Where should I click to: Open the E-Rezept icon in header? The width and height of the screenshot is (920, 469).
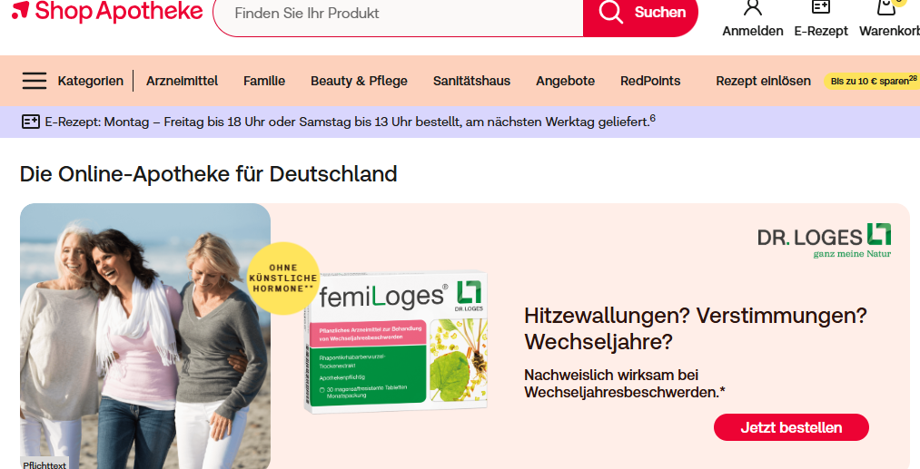tap(820, 6)
